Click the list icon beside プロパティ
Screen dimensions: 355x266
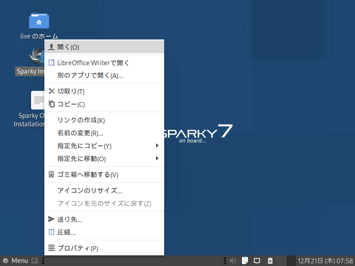(51, 248)
